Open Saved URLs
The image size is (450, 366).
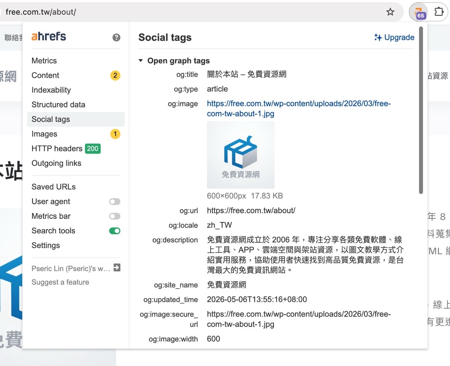[53, 187]
